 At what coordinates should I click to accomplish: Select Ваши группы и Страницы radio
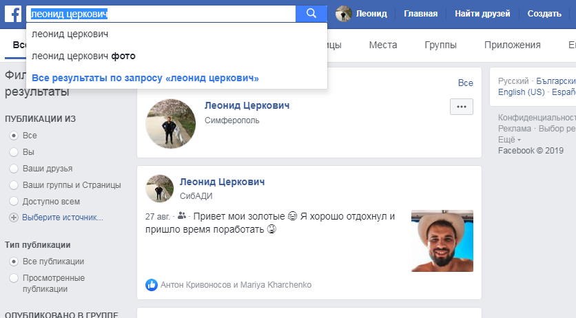[14, 185]
